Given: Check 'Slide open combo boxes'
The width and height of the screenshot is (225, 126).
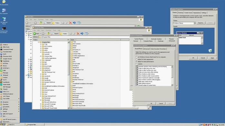Looking at the screenshot, I should click(137, 82).
